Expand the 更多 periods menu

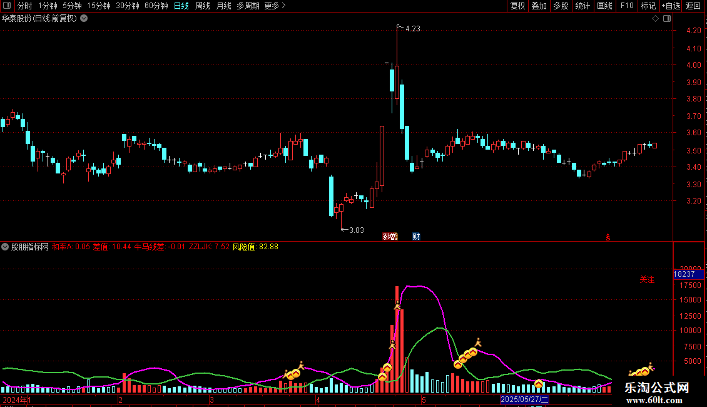[275, 6]
